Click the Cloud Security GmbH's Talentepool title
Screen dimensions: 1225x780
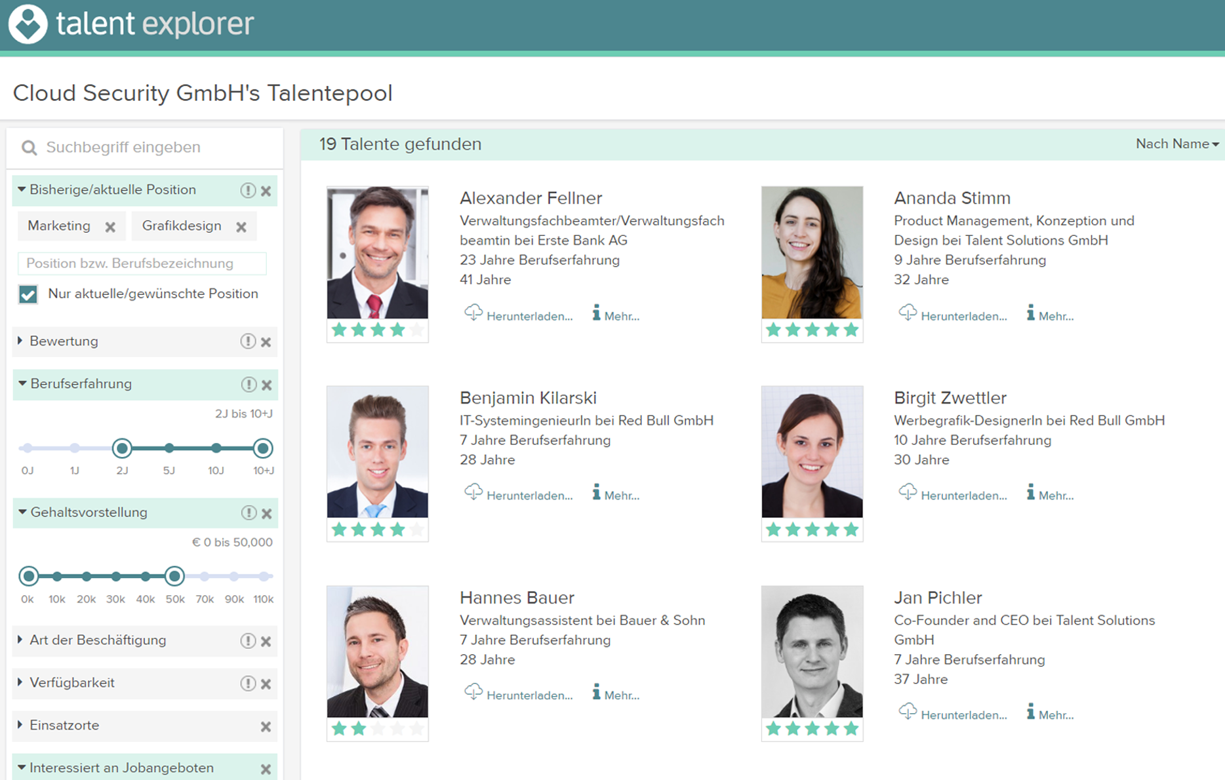(x=203, y=93)
